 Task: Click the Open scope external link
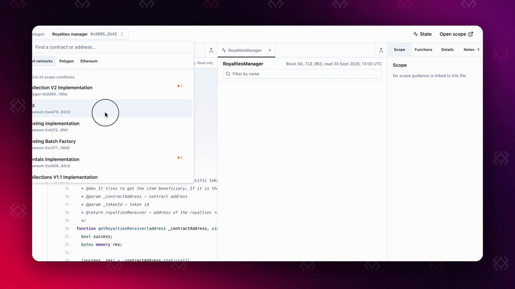coord(456,34)
